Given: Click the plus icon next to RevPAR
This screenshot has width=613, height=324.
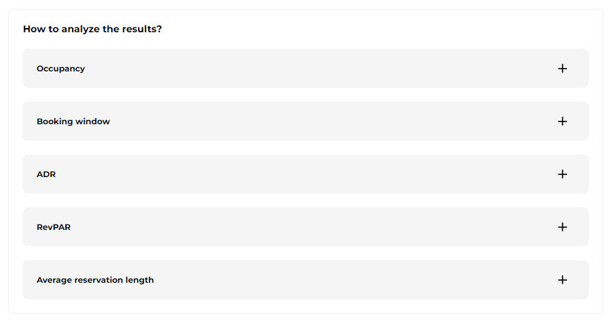Looking at the screenshot, I should (x=562, y=227).
